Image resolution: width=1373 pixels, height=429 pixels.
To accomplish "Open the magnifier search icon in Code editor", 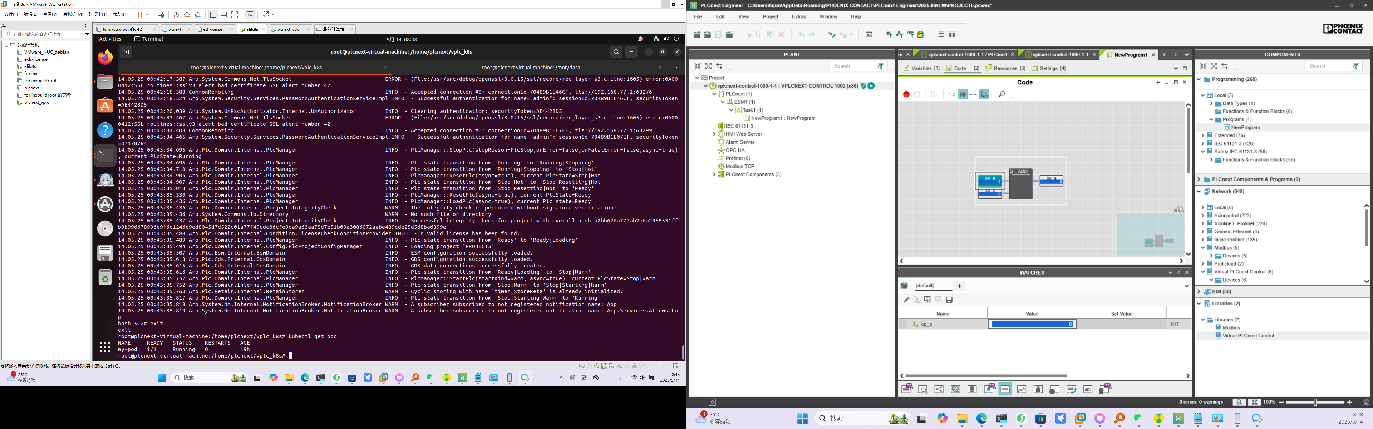I will [x=1002, y=94].
